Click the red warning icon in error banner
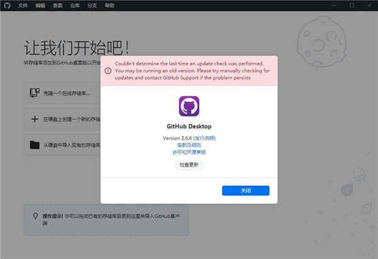Viewport: 378px width, 259px height. click(x=108, y=70)
